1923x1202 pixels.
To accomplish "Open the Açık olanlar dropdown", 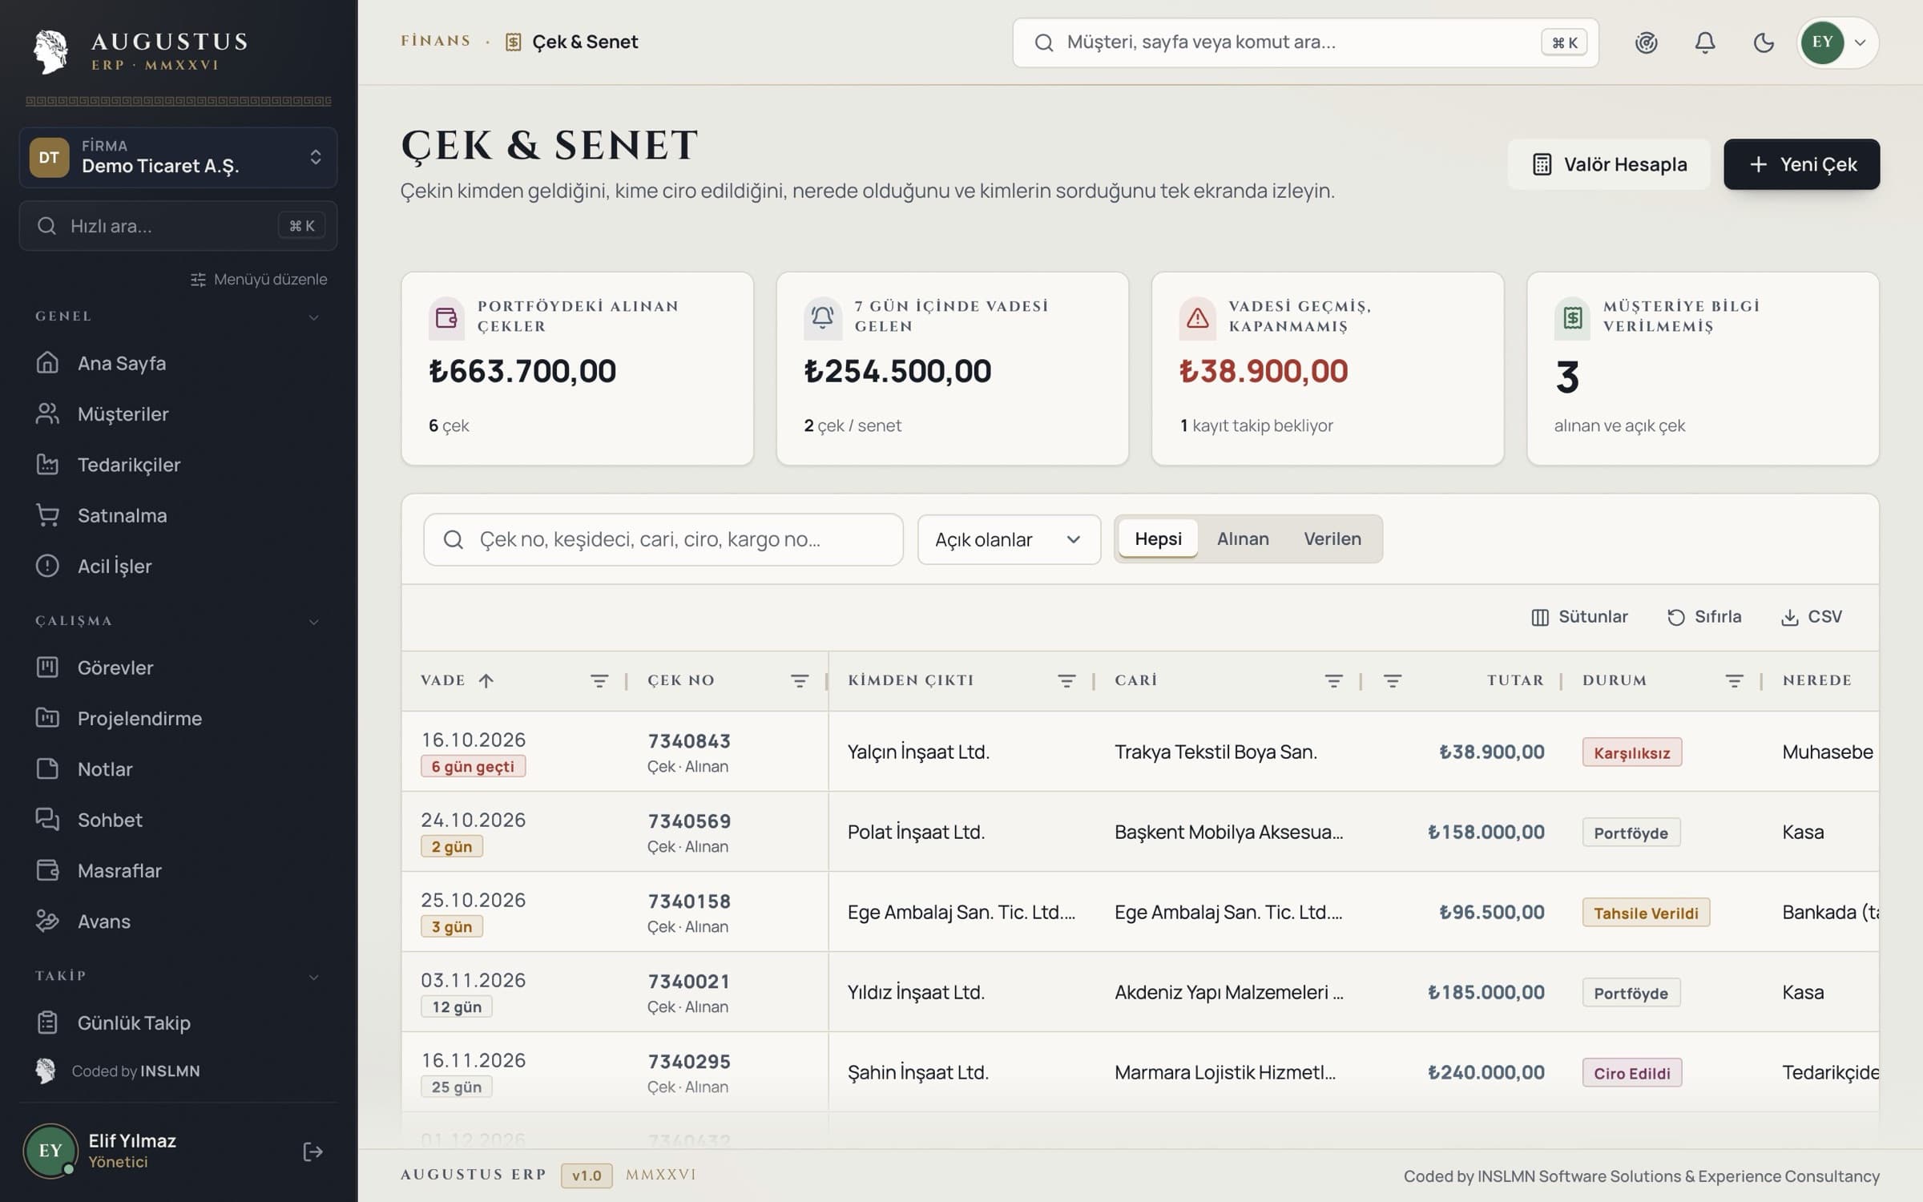I will pyautogui.click(x=1009, y=539).
